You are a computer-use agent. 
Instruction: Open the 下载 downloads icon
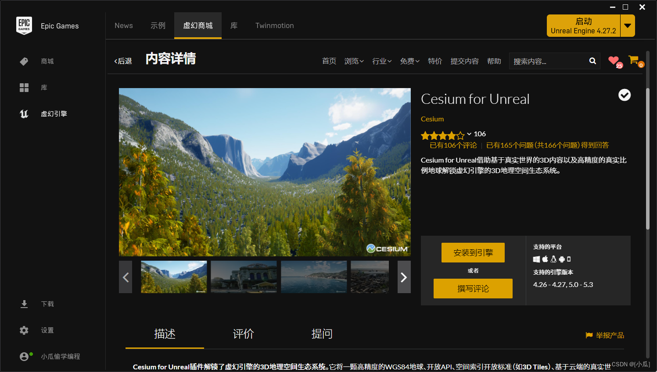click(24, 304)
